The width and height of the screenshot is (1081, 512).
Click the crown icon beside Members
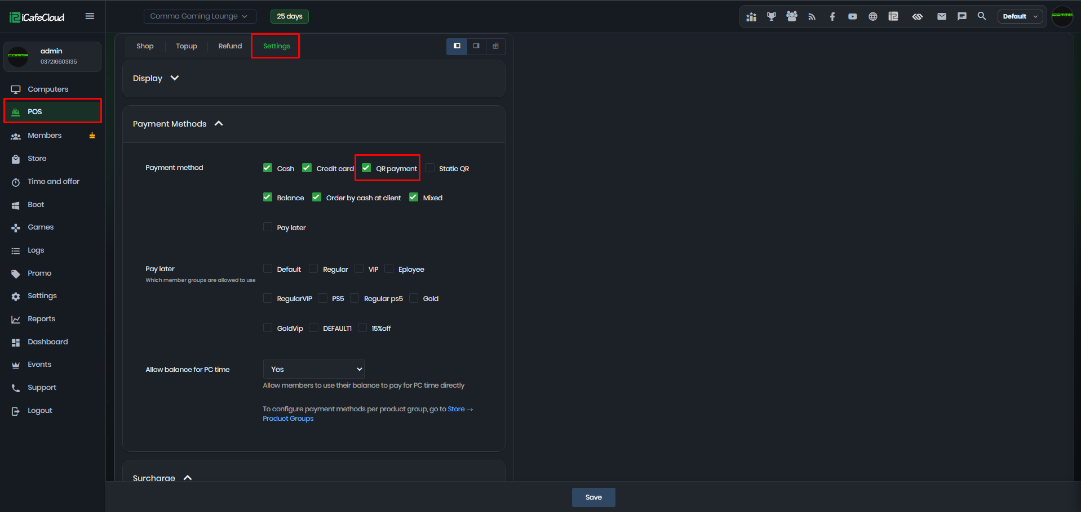(x=92, y=136)
